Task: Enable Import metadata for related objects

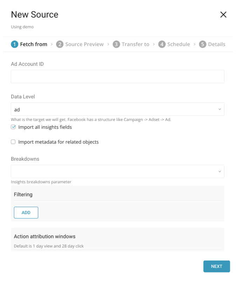Action: pos(13,142)
